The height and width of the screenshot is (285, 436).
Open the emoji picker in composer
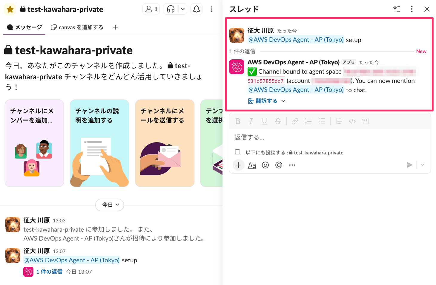coord(265,165)
